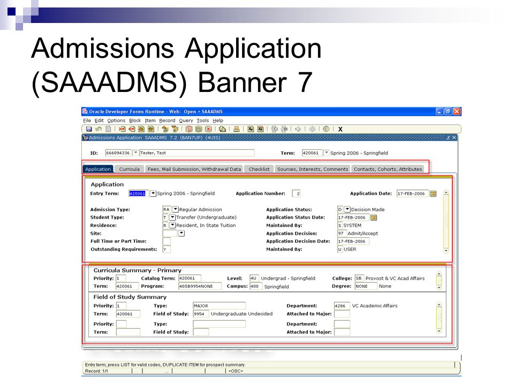Open the Residence dropdown arrow

pyautogui.click(x=172, y=225)
